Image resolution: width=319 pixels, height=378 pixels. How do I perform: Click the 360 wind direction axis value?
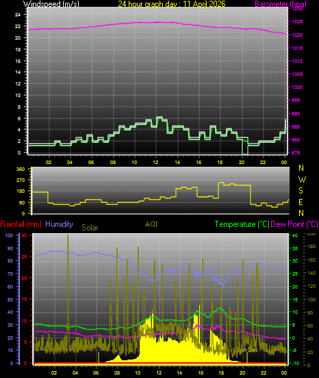[x=21, y=170]
